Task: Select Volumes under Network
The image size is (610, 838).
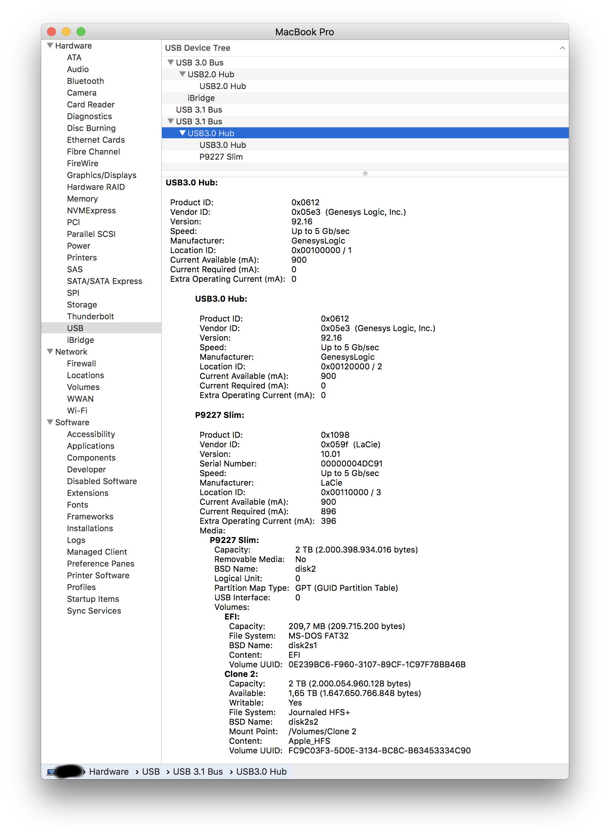Action: pos(83,387)
